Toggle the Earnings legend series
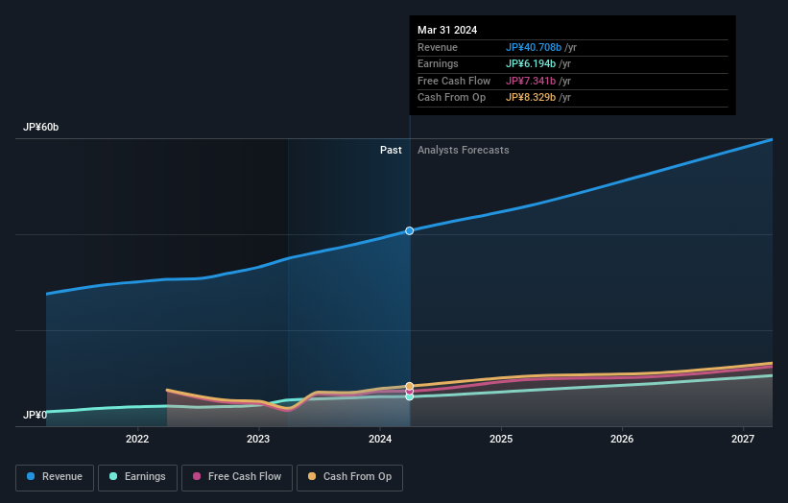This screenshot has width=788, height=503. (137, 477)
